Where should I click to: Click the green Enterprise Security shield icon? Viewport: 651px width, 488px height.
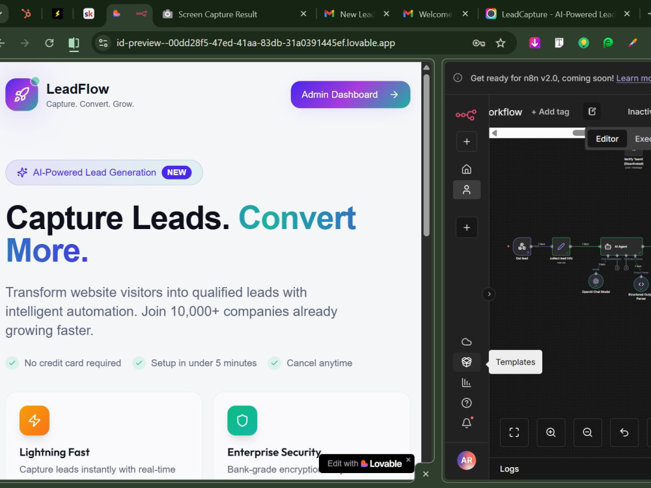click(x=242, y=420)
